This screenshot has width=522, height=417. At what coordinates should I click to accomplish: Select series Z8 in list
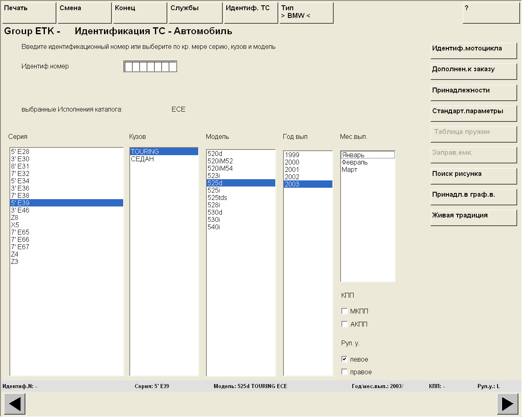pos(66,217)
